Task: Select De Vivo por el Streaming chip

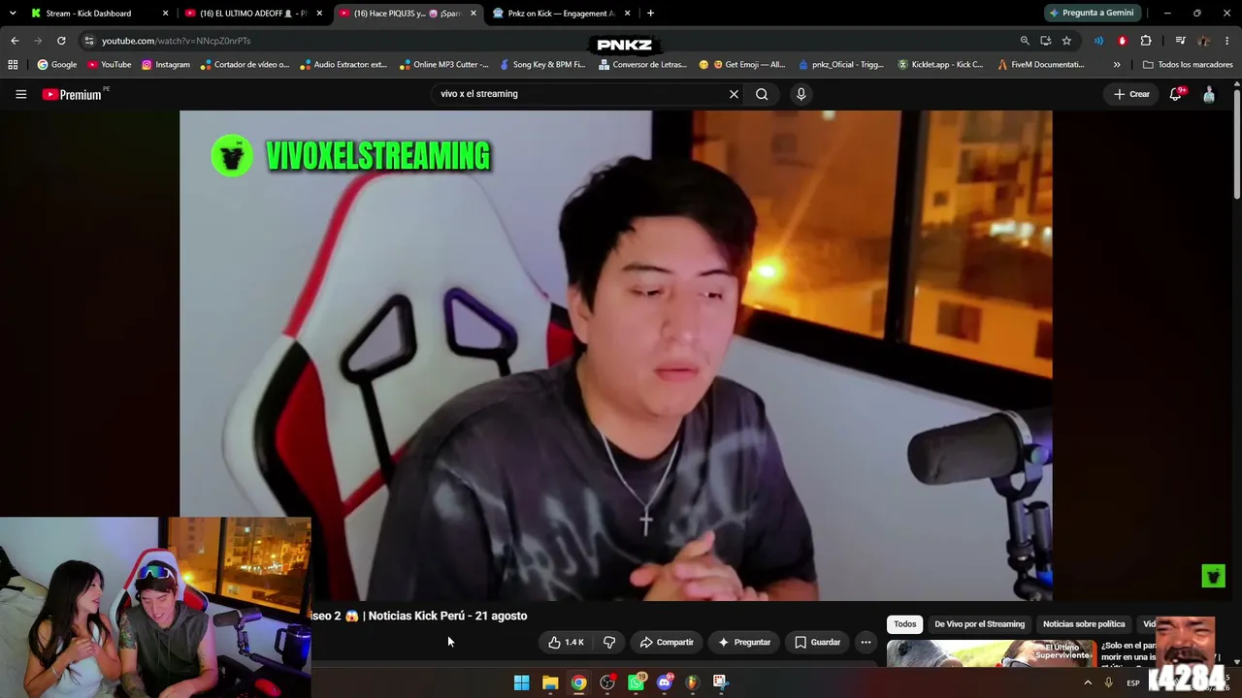Action: point(979,624)
